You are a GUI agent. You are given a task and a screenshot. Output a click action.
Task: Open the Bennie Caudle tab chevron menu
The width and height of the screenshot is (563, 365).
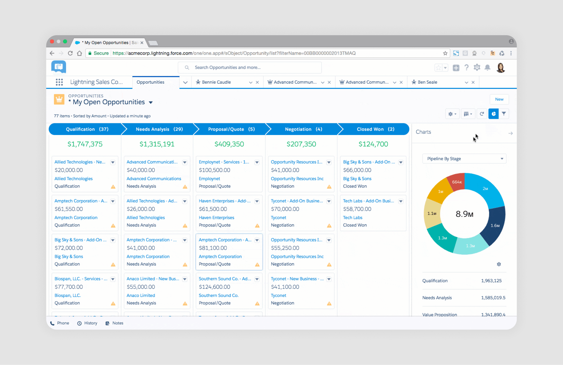click(x=251, y=82)
